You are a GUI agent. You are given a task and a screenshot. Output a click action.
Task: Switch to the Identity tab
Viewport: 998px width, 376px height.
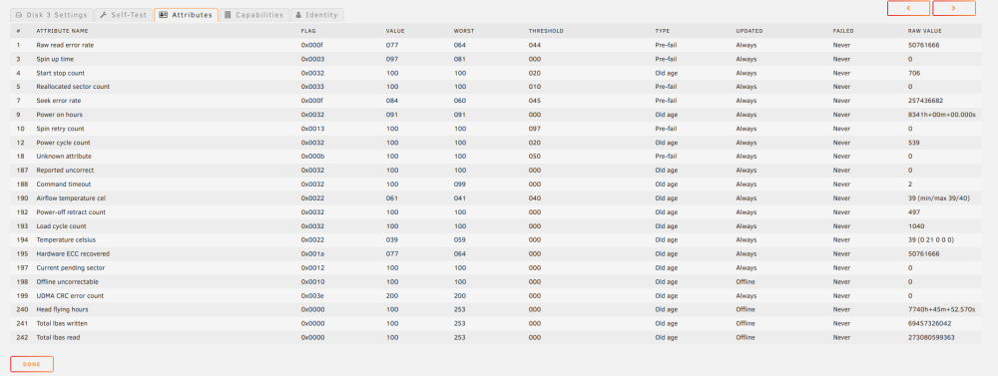coord(317,15)
